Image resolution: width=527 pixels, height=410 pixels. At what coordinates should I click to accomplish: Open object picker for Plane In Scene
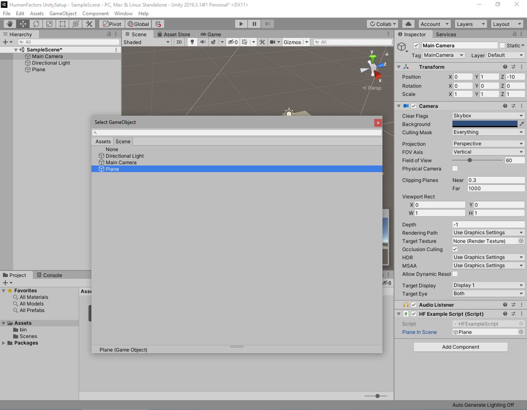click(521, 332)
